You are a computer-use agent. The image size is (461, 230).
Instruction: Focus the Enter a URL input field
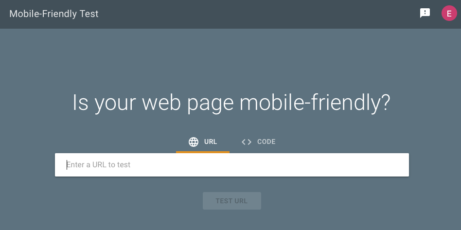pos(231,165)
